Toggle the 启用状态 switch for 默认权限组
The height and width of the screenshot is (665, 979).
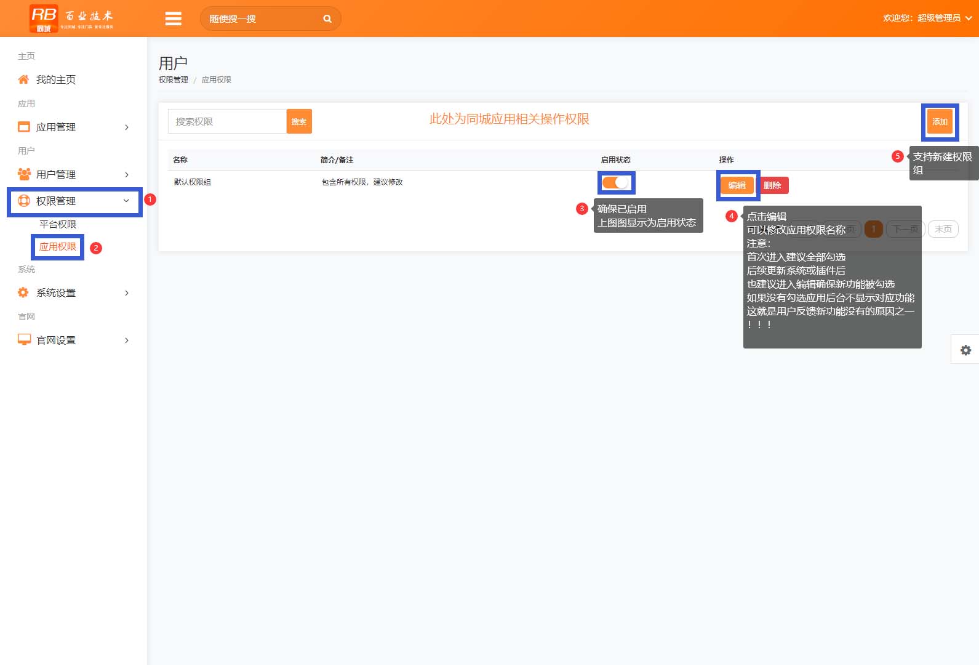coord(615,183)
